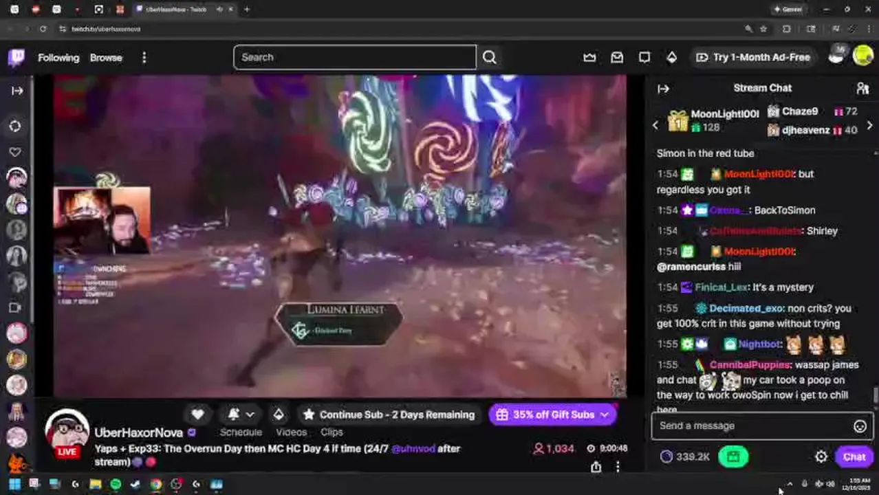The width and height of the screenshot is (879, 495).
Task: Open the emote picker smiley icon
Action: (860, 426)
